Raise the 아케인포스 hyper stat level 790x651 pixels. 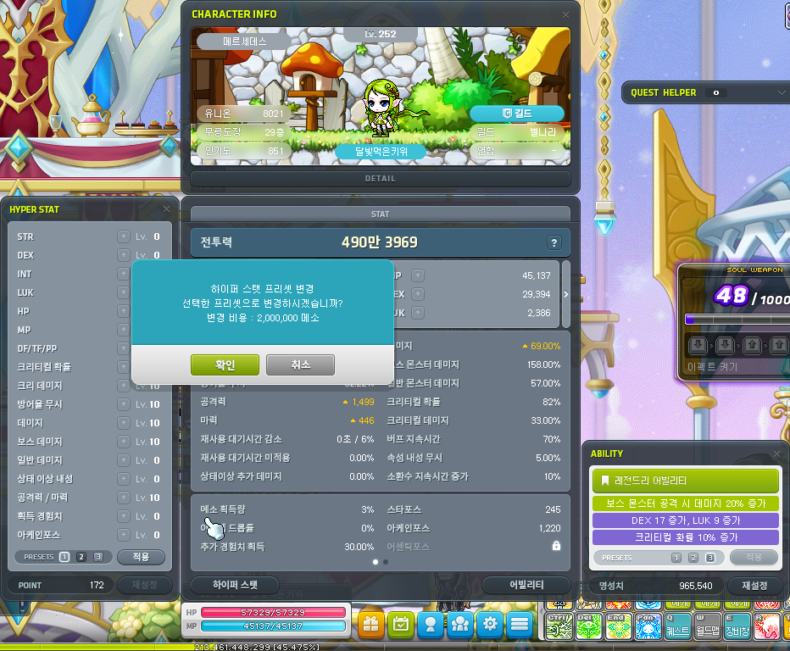coord(124,535)
